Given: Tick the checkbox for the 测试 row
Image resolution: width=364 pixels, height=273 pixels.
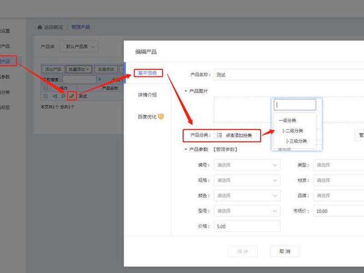Looking at the screenshot, I should (45, 96).
